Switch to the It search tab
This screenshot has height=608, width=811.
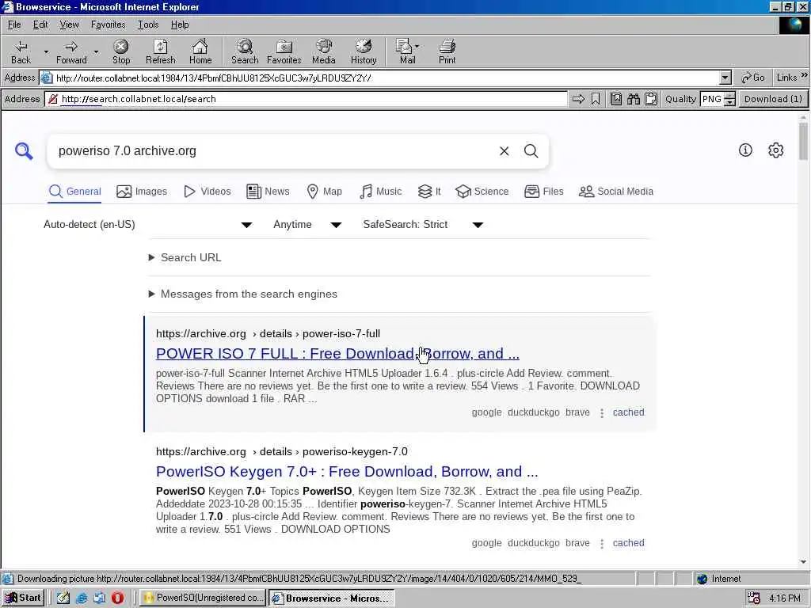click(429, 192)
